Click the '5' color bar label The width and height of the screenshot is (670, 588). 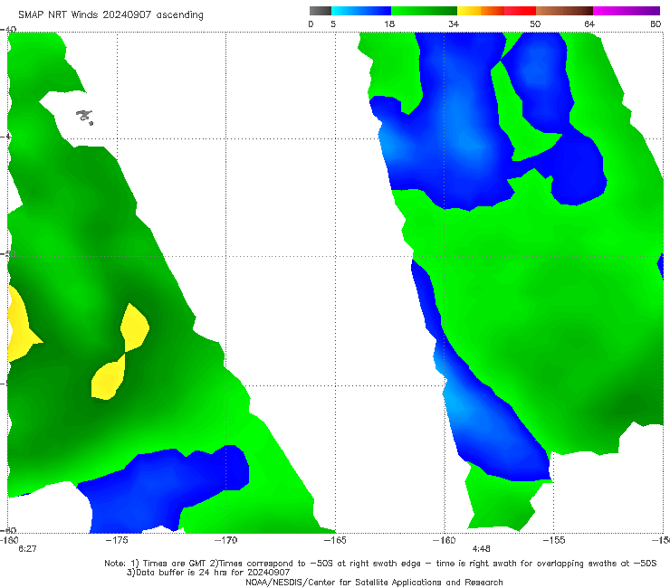coord(333,24)
